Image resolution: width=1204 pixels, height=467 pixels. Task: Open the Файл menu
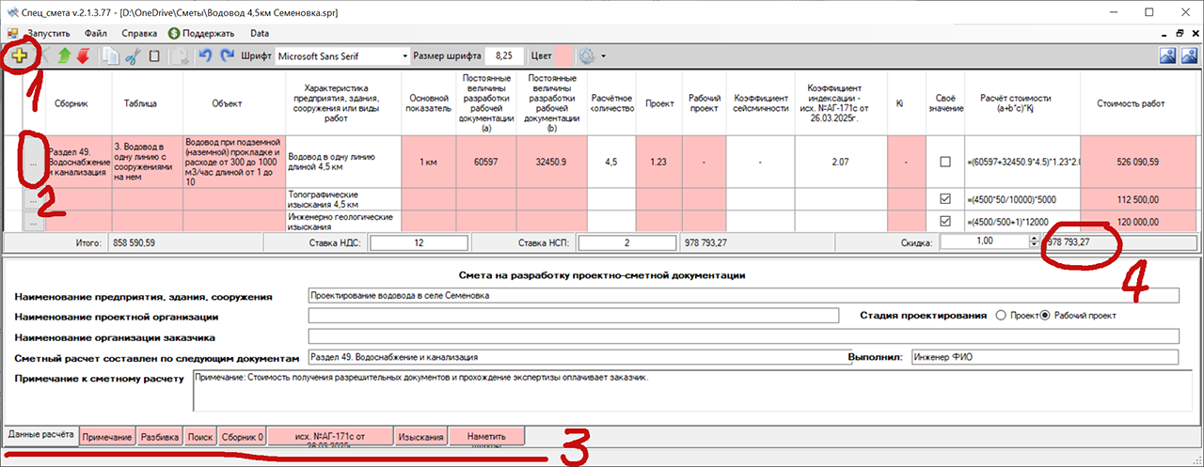[x=95, y=33]
